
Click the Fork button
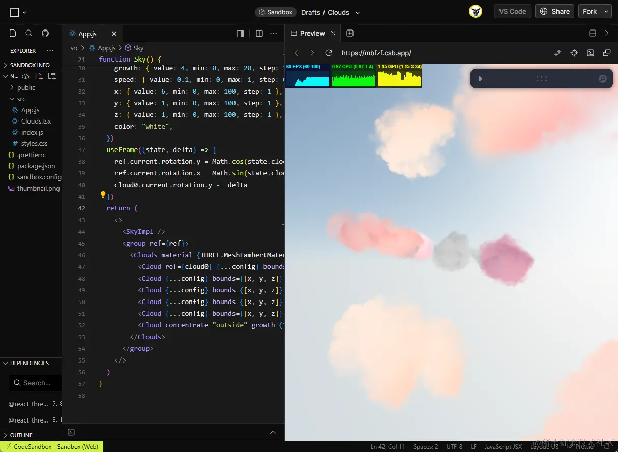tap(590, 12)
